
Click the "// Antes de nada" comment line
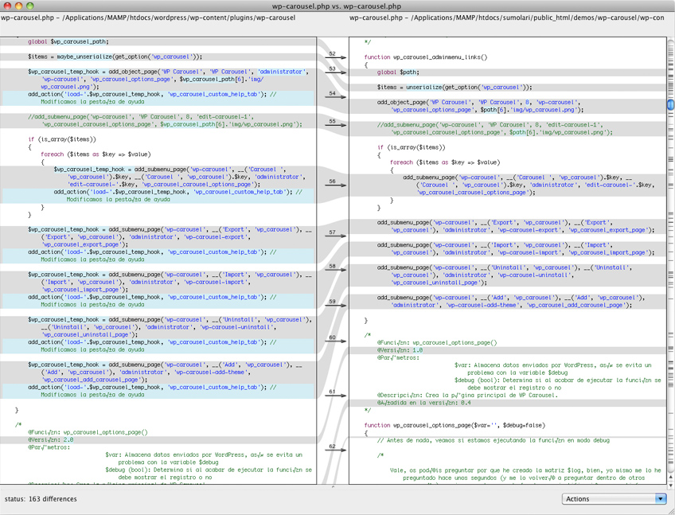(x=494, y=440)
